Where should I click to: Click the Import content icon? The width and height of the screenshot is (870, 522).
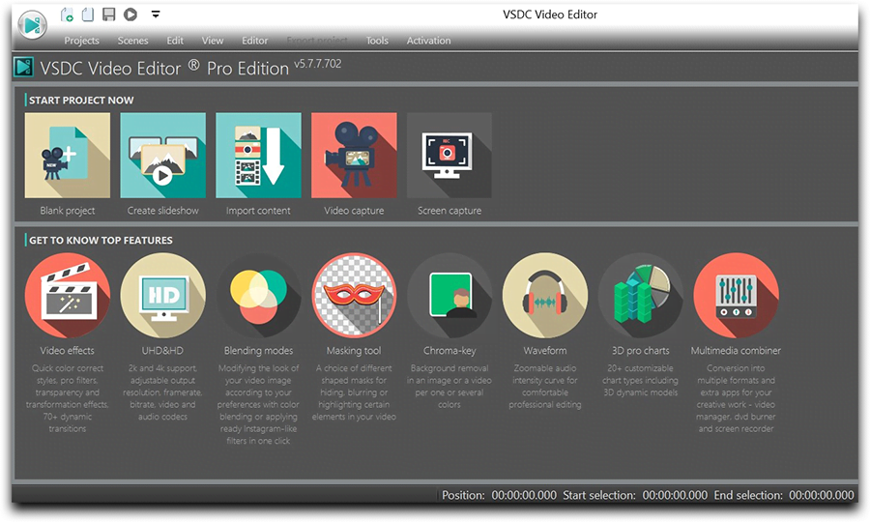pyautogui.click(x=258, y=156)
